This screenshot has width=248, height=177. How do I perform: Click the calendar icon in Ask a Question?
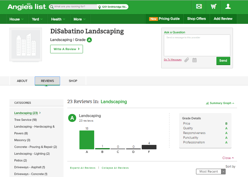pos(194,60)
